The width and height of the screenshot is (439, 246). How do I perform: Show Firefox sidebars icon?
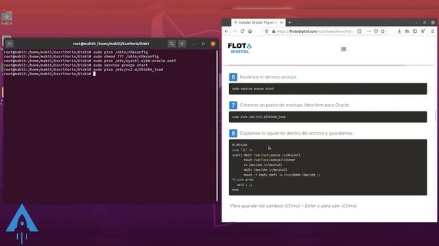[415, 31]
